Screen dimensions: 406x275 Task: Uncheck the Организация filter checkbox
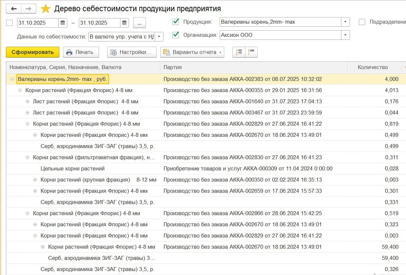point(175,35)
